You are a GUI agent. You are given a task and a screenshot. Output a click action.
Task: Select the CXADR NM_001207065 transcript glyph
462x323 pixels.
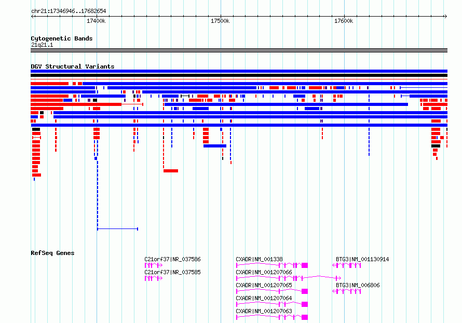pyautogui.click(x=272, y=291)
